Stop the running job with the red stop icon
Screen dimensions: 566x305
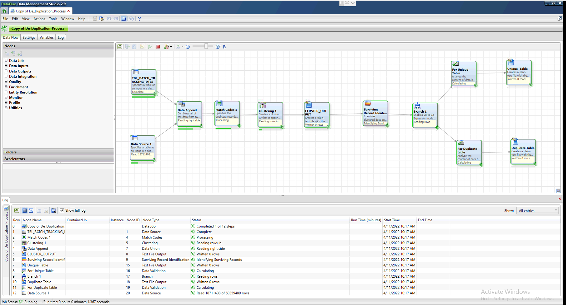(158, 46)
